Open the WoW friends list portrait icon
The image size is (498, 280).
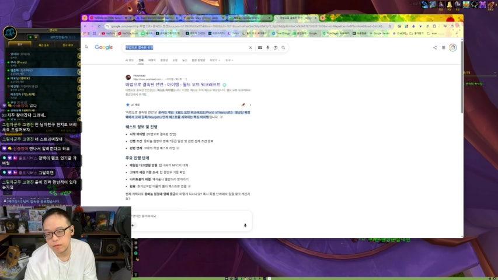pyautogui.click(x=10, y=33)
